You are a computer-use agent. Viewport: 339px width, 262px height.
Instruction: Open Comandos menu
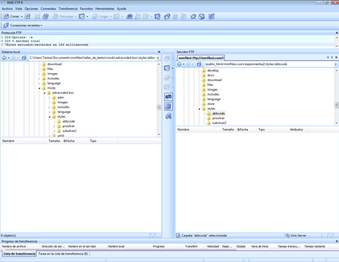point(48,9)
